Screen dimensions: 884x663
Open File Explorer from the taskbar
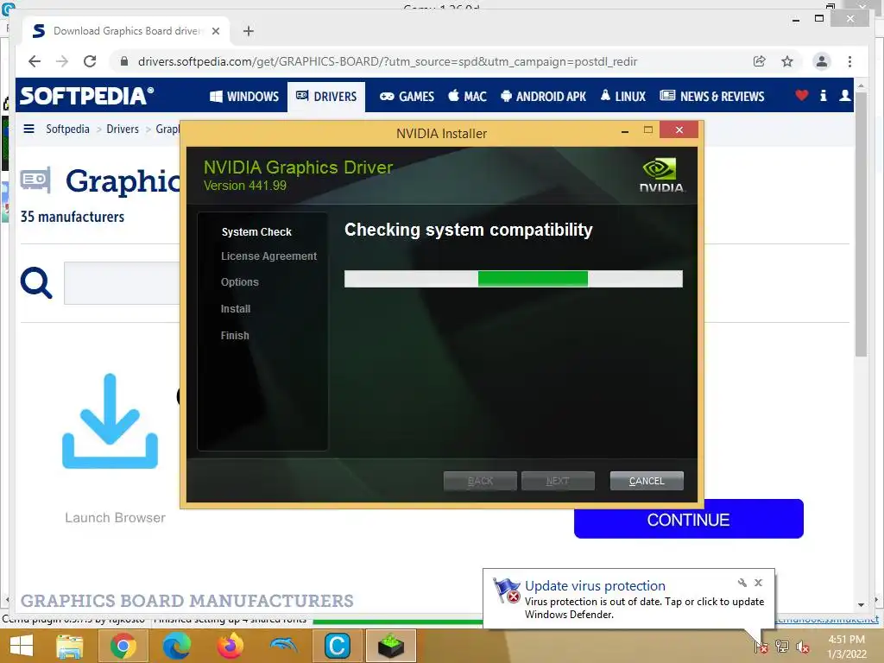69,646
